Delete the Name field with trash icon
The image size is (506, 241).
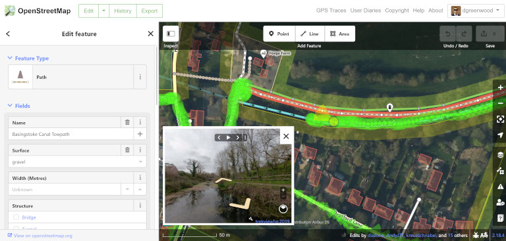pyautogui.click(x=127, y=123)
